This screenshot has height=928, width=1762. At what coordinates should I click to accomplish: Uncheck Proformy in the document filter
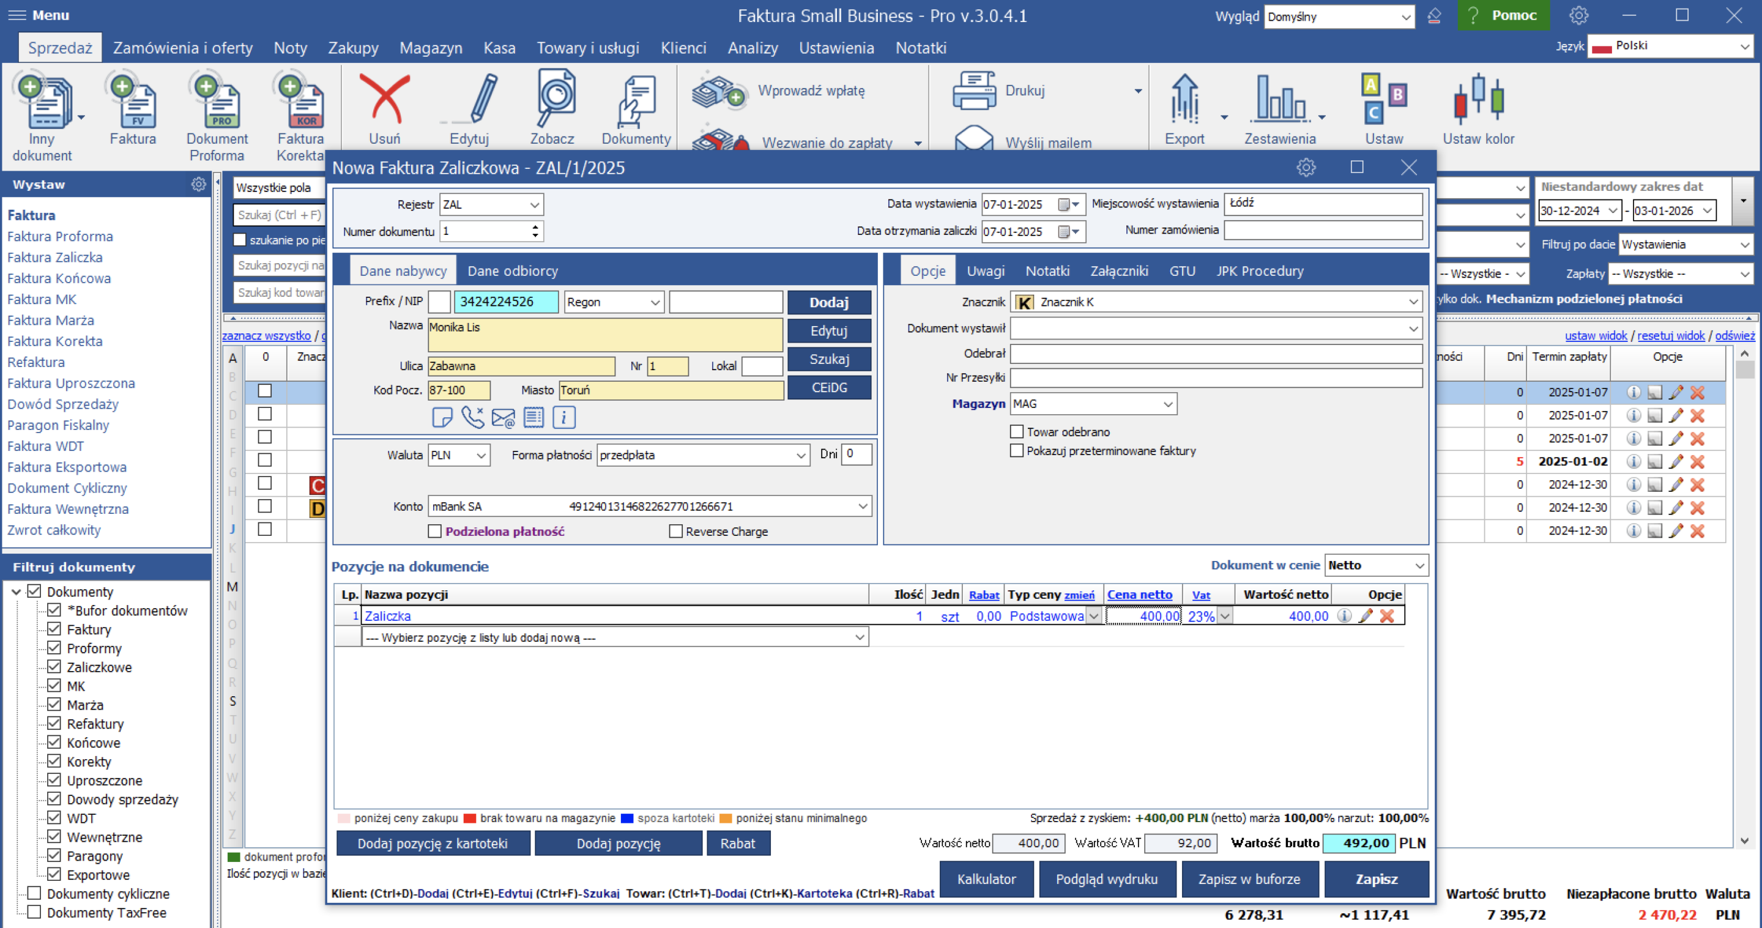[x=54, y=647]
